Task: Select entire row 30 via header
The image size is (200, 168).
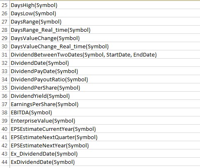Action: (x=5, y=46)
